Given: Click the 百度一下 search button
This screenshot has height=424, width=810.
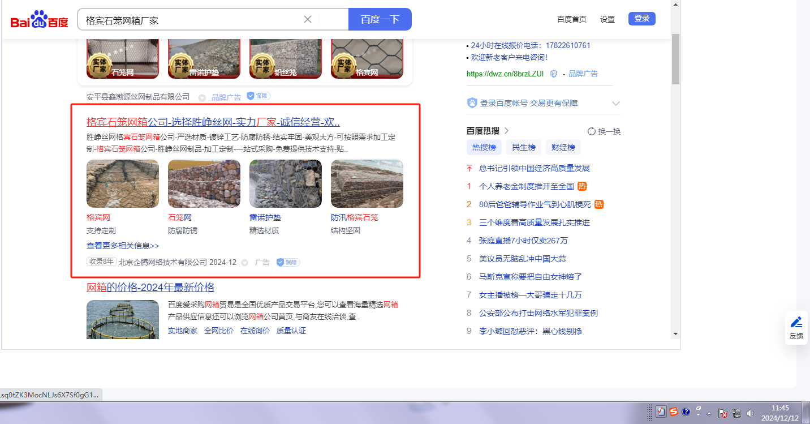Looking at the screenshot, I should pos(380,19).
